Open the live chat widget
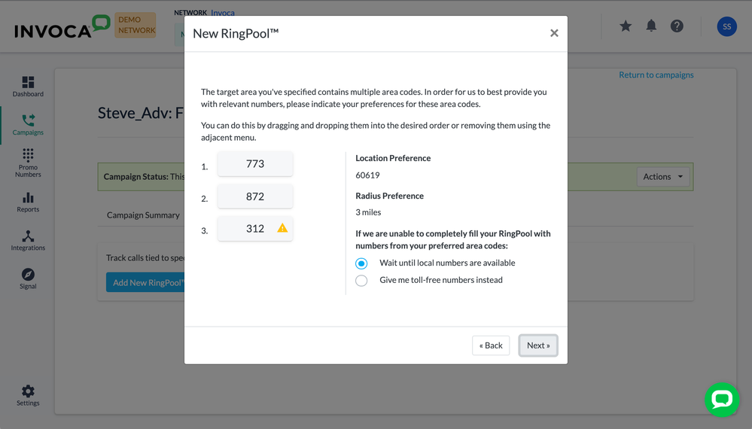752x429 pixels. 721,400
